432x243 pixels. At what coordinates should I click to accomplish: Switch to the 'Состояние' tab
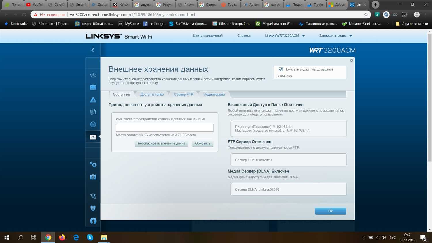[121, 95]
